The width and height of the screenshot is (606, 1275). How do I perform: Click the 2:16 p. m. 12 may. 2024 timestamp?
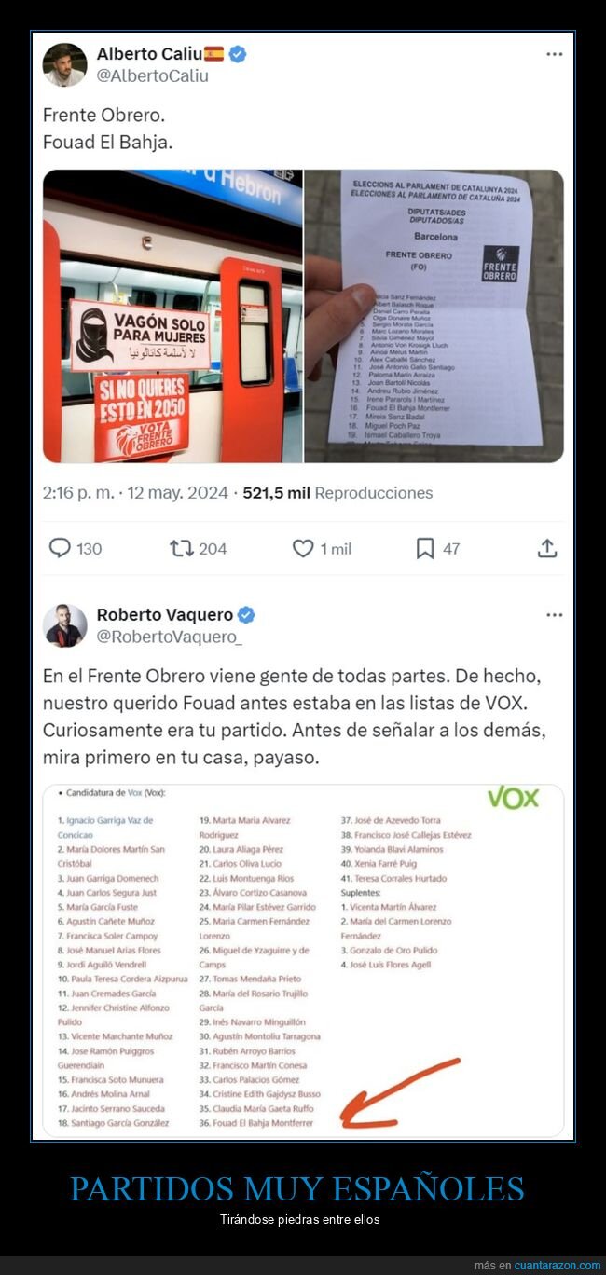click(135, 493)
